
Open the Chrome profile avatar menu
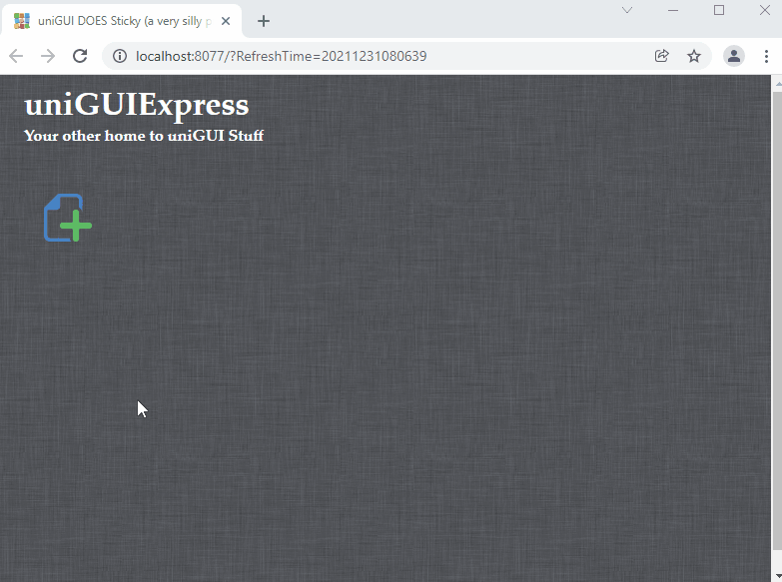[734, 56]
